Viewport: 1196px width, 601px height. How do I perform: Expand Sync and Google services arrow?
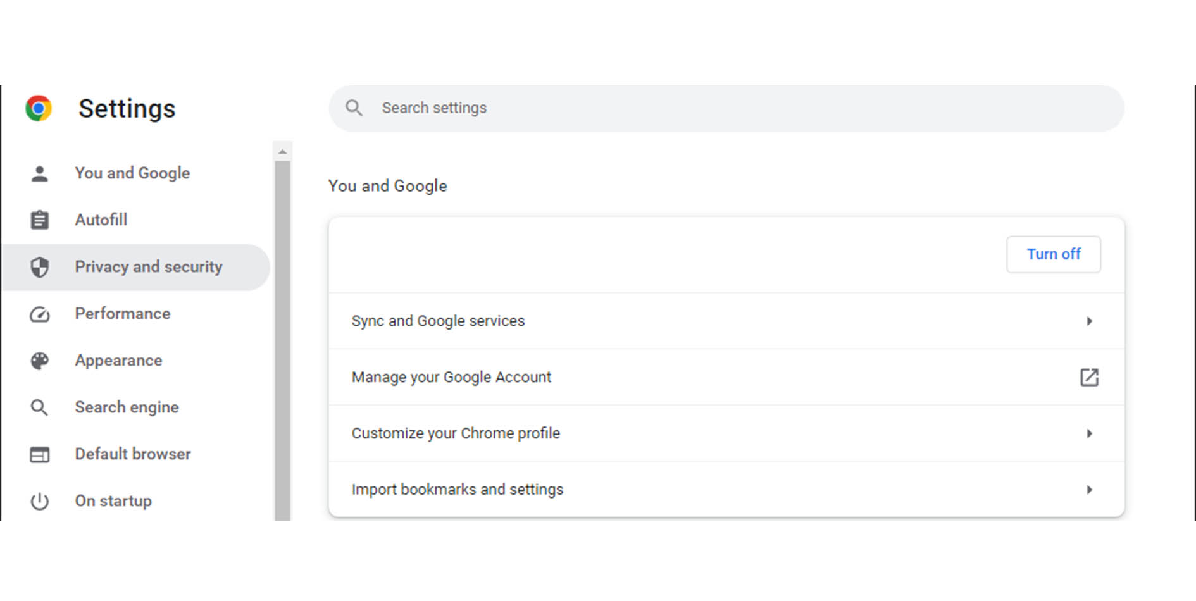1089,321
